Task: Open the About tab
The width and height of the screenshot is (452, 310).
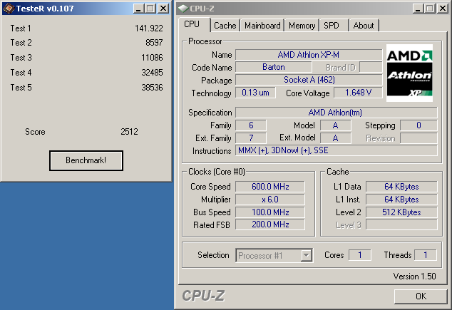Action: (x=364, y=26)
